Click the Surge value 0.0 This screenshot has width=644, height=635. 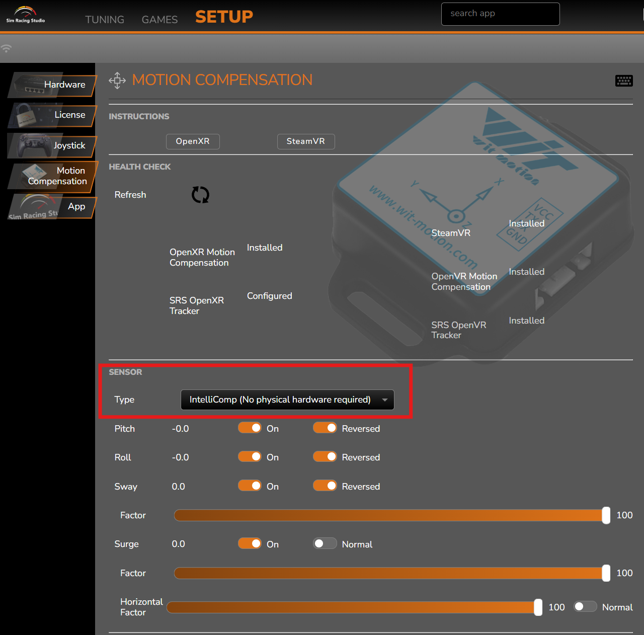(x=178, y=544)
